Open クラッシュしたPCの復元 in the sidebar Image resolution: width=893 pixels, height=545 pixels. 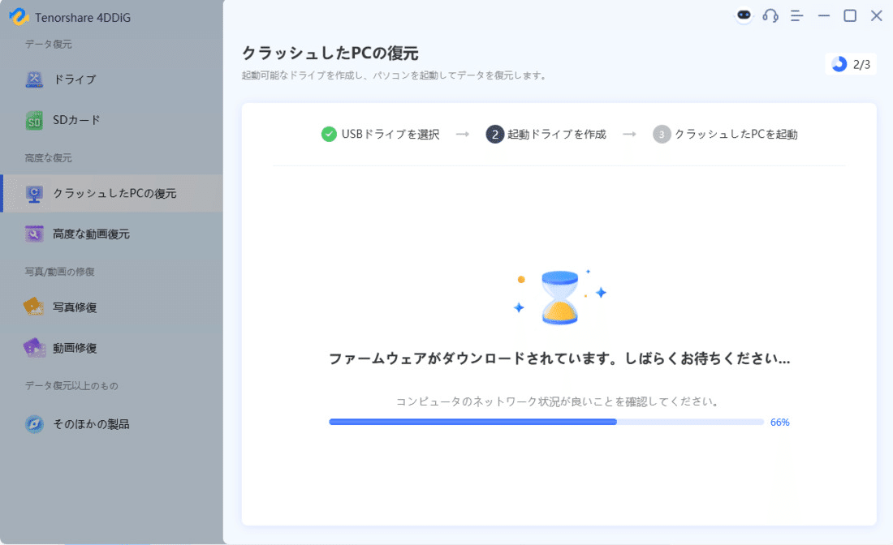[x=112, y=193]
